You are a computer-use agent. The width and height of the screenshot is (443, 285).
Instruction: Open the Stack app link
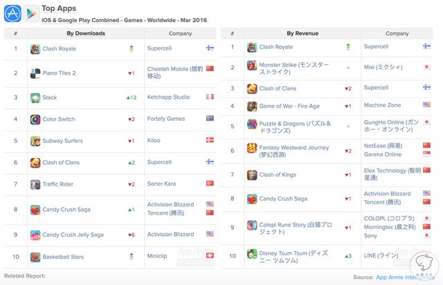(50, 97)
